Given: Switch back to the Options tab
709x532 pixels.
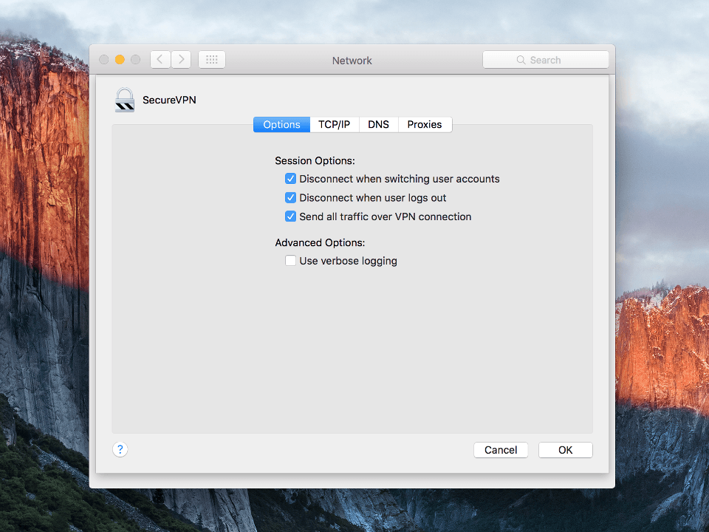Looking at the screenshot, I should 281,124.
